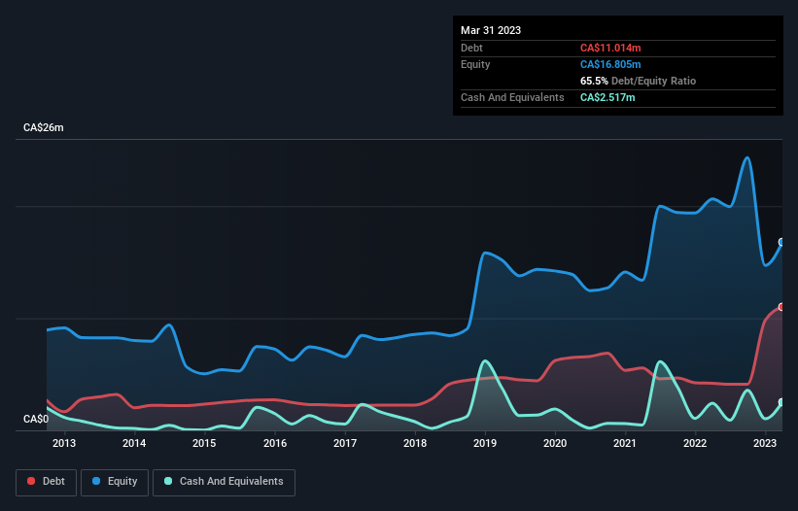Click the CA$26m y-axis label
798x511 pixels.
[44, 127]
